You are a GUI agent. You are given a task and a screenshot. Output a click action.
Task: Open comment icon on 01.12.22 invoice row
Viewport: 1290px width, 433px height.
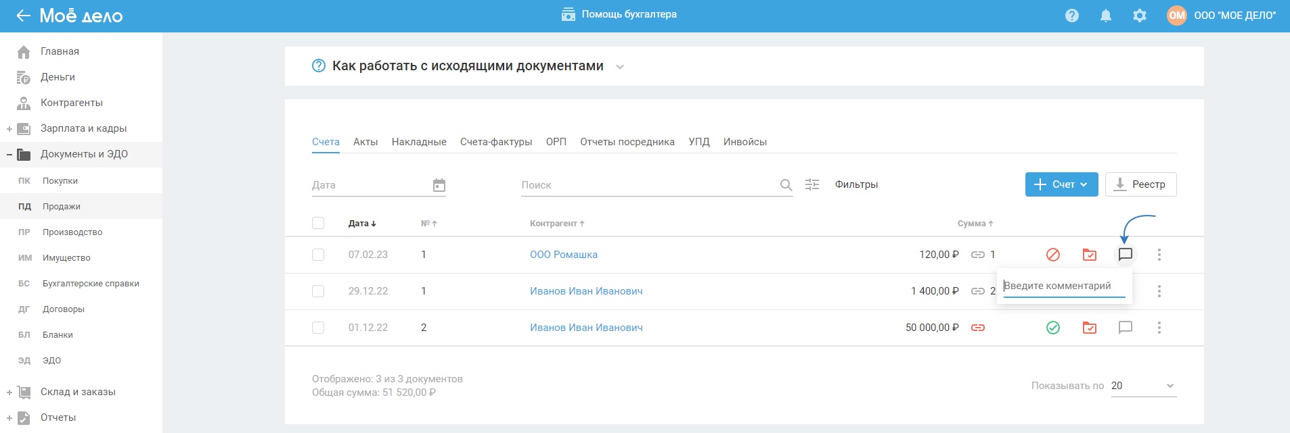coord(1126,328)
